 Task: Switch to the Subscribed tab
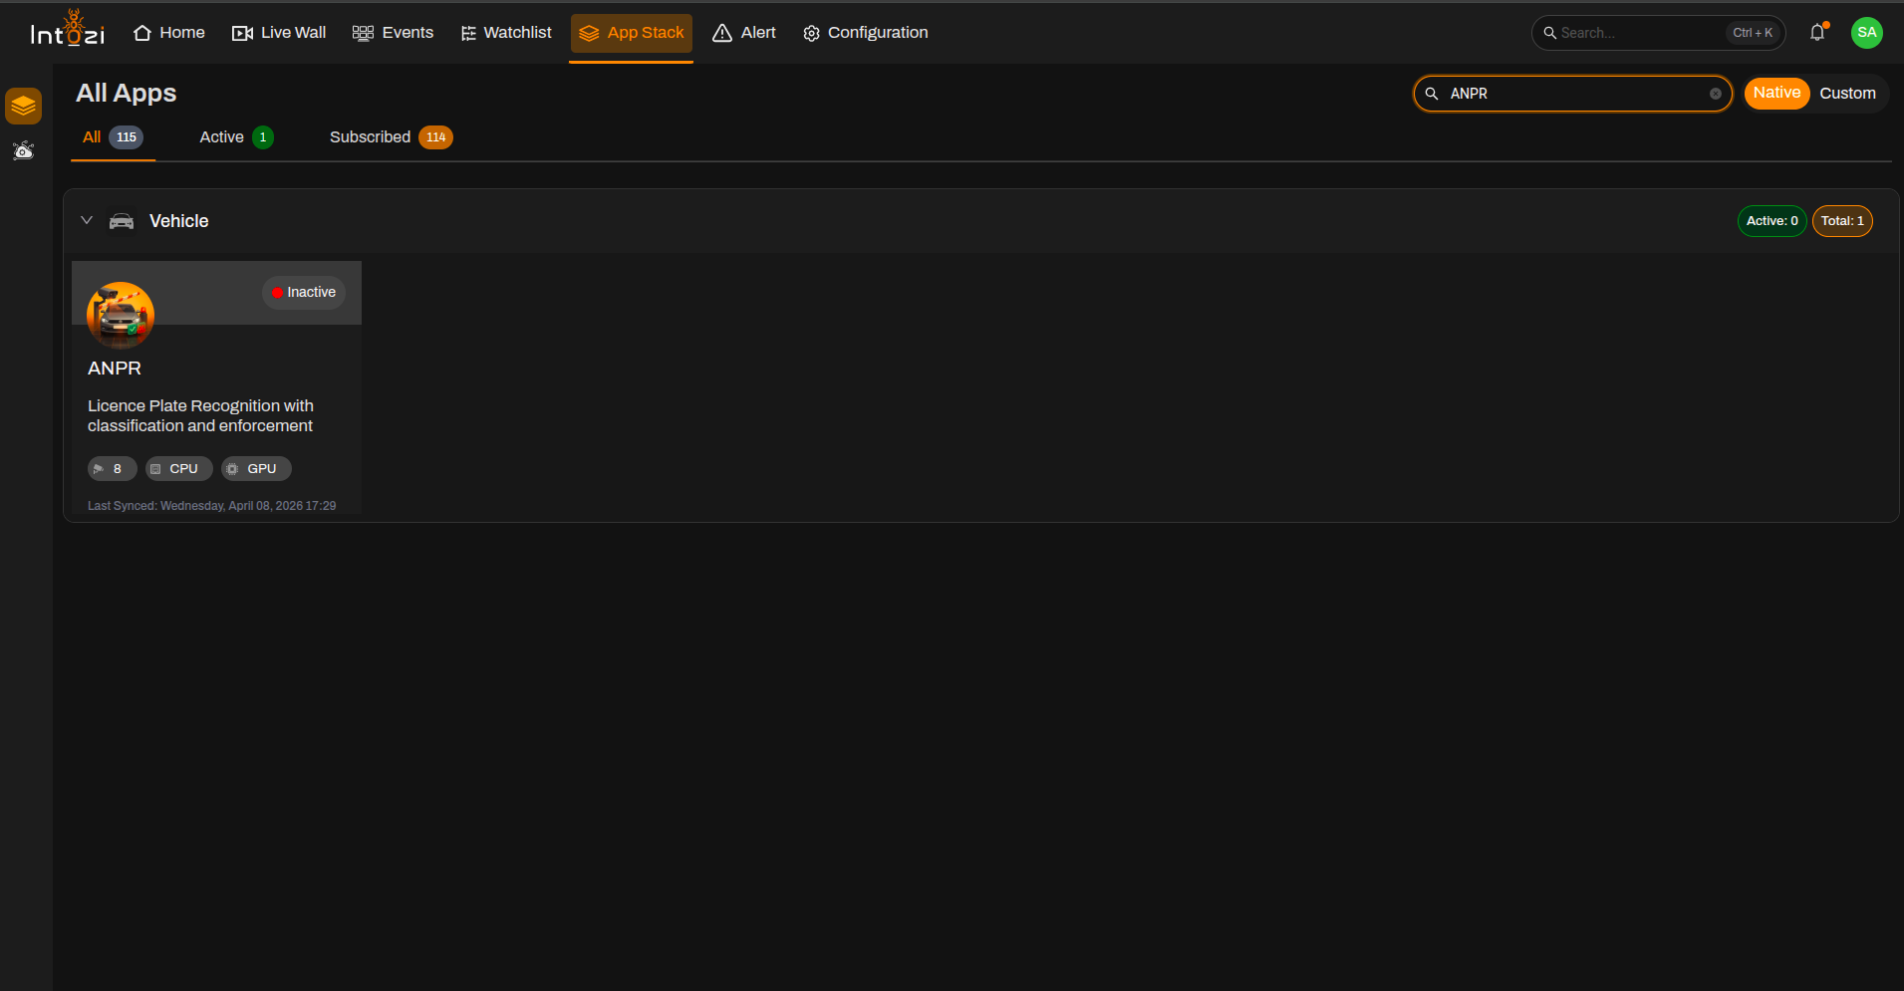coord(391,137)
